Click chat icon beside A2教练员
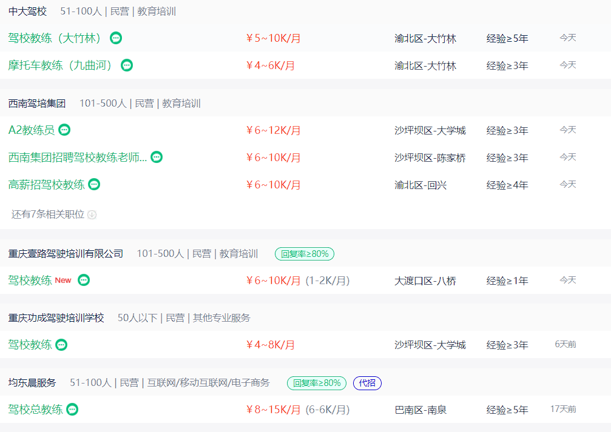Viewport: 611px width, 432px height. [x=64, y=130]
